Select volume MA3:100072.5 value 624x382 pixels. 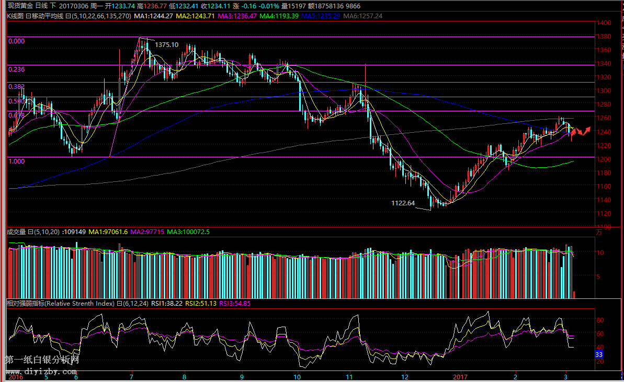pyautogui.click(x=188, y=231)
